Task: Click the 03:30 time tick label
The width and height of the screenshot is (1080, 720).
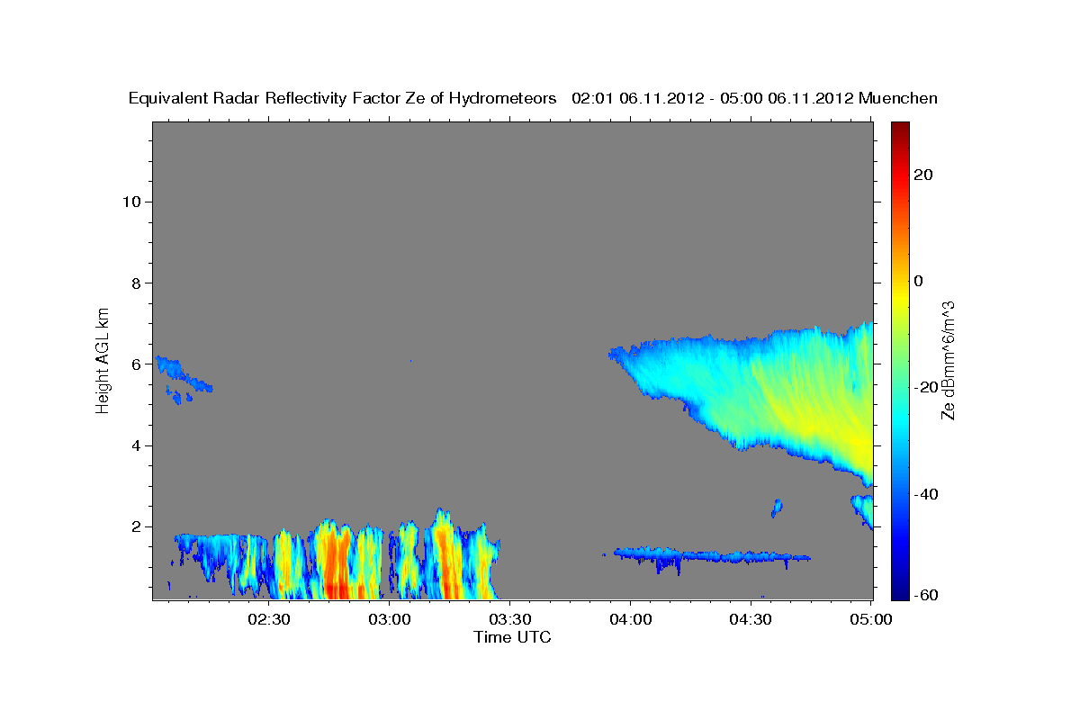Action: click(x=510, y=619)
